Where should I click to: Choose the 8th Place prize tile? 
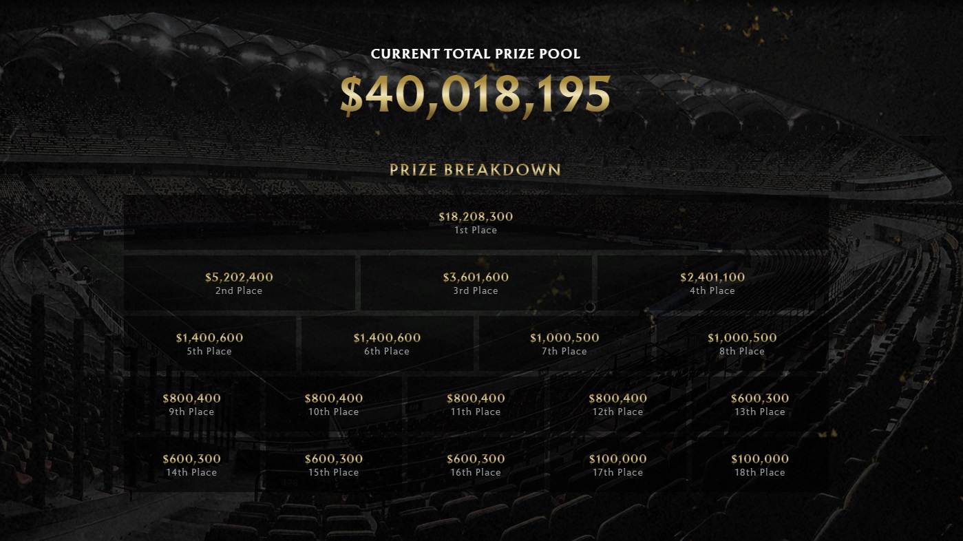742,343
